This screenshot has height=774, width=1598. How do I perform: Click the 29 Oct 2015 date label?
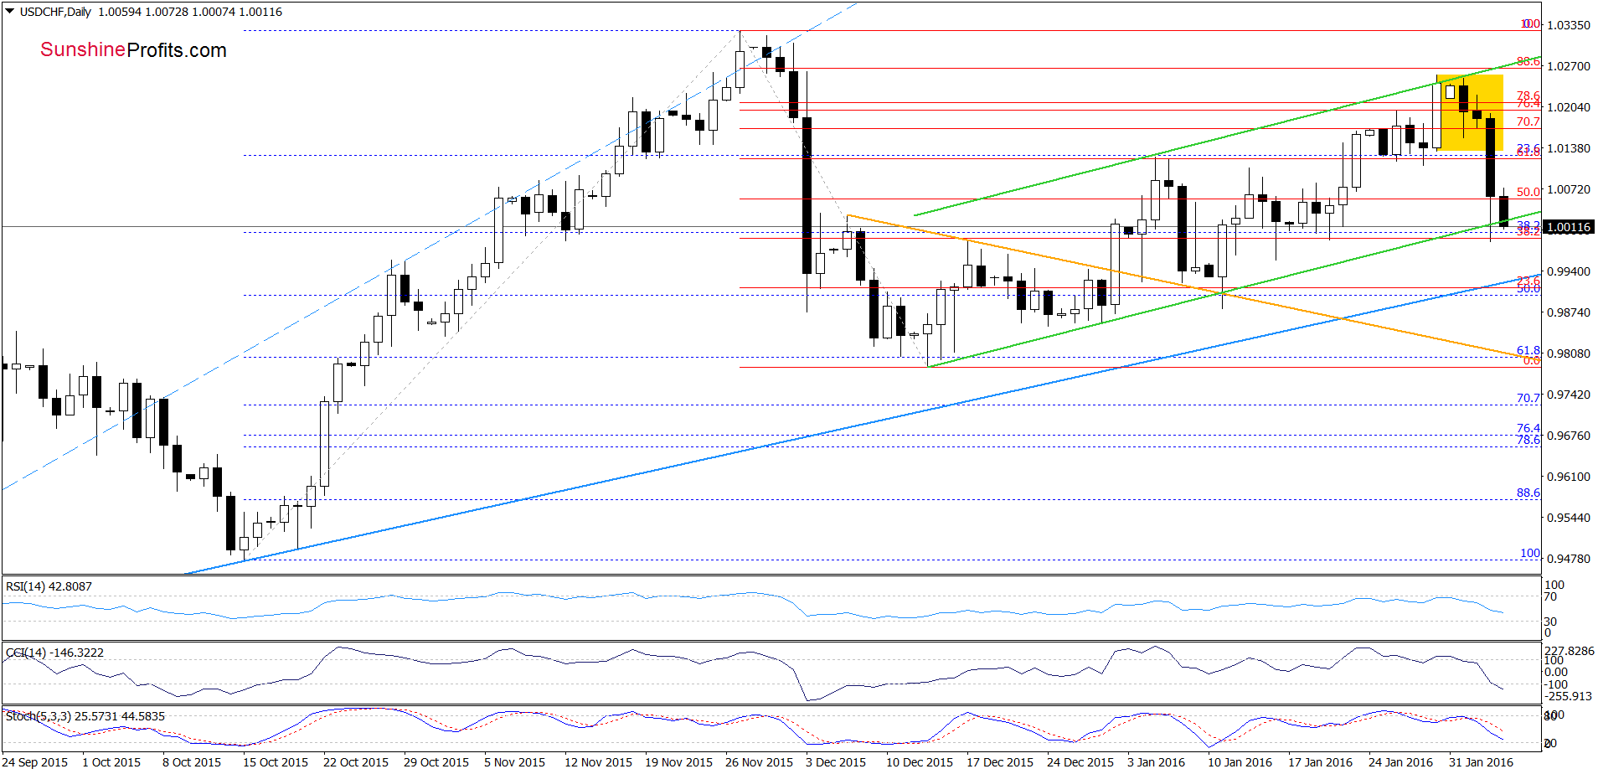436,762
